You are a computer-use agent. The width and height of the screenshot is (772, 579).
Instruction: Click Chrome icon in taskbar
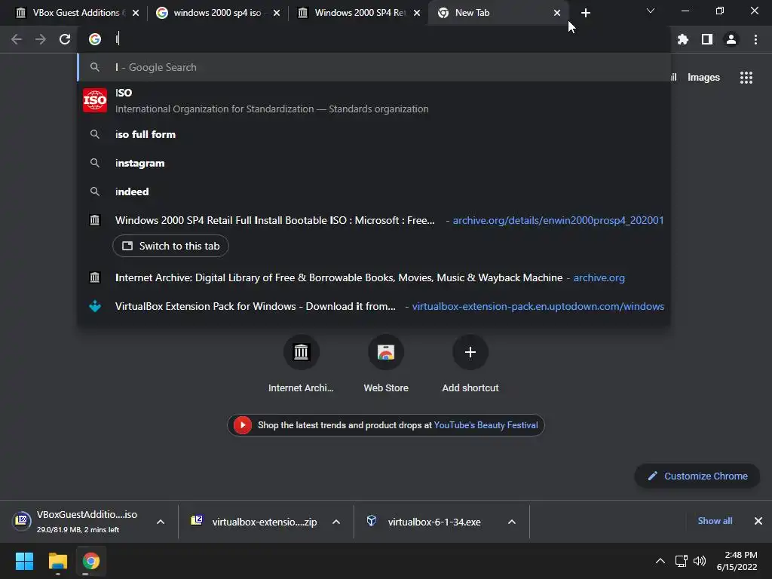pyautogui.click(x=90, y=561)
